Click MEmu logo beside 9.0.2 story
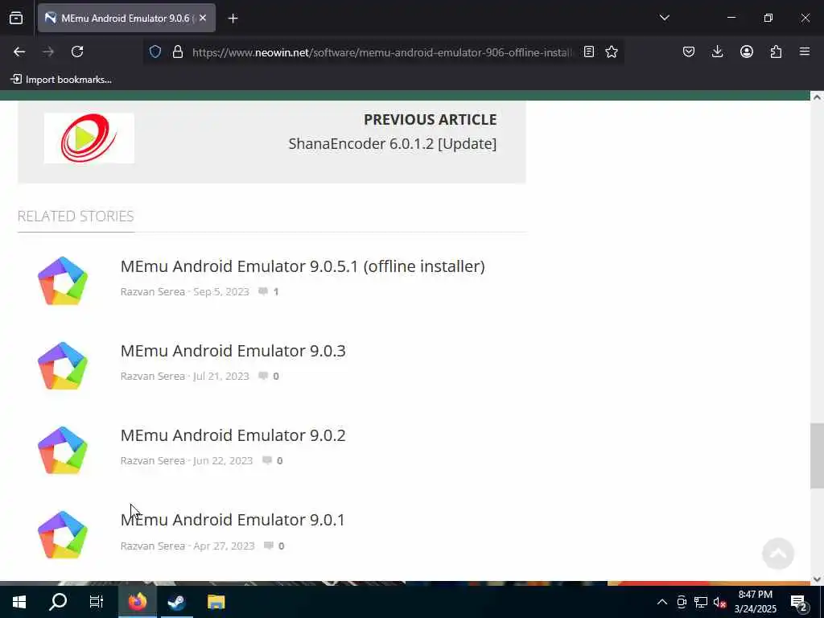The width and height of the screenshot is (824, 618). coord(63,451)
